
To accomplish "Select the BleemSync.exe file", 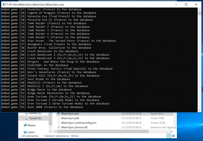I will pyautogui.click(x=70, y=113).
